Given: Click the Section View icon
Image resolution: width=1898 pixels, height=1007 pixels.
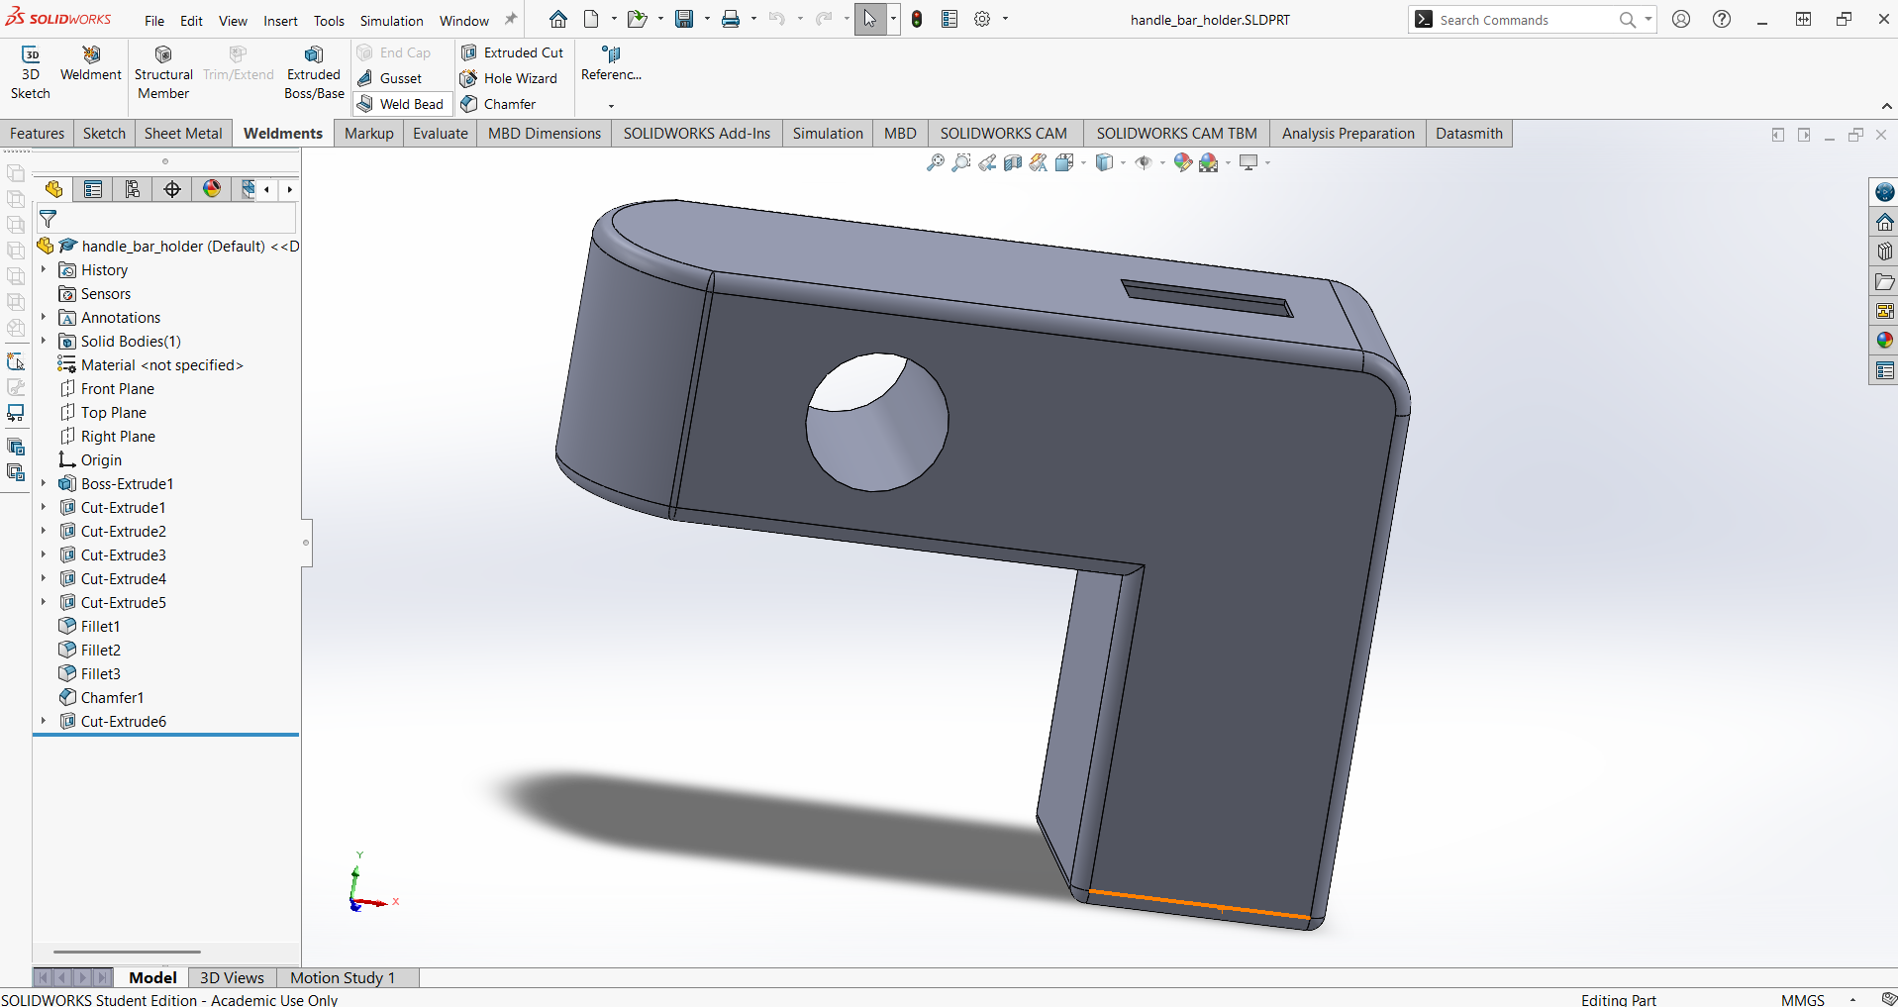Looking at the screenshot, I should click(x=1013, y=162).
